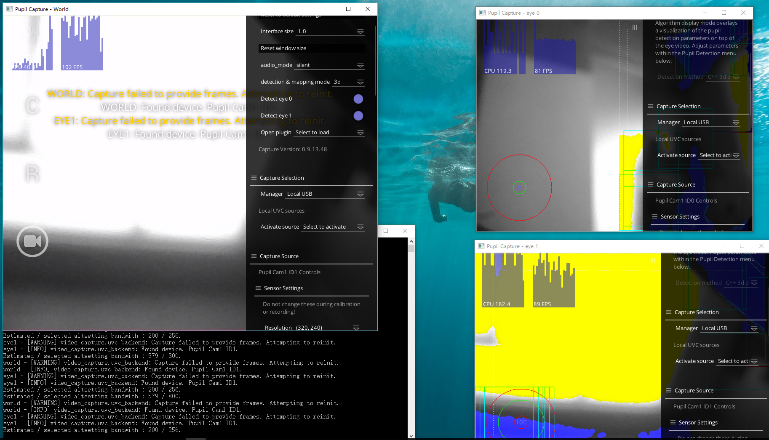Click the CPU 182.4 graph in eye 1 window
The height and width of the screenshot is (440, 769).
pos(503,280)
